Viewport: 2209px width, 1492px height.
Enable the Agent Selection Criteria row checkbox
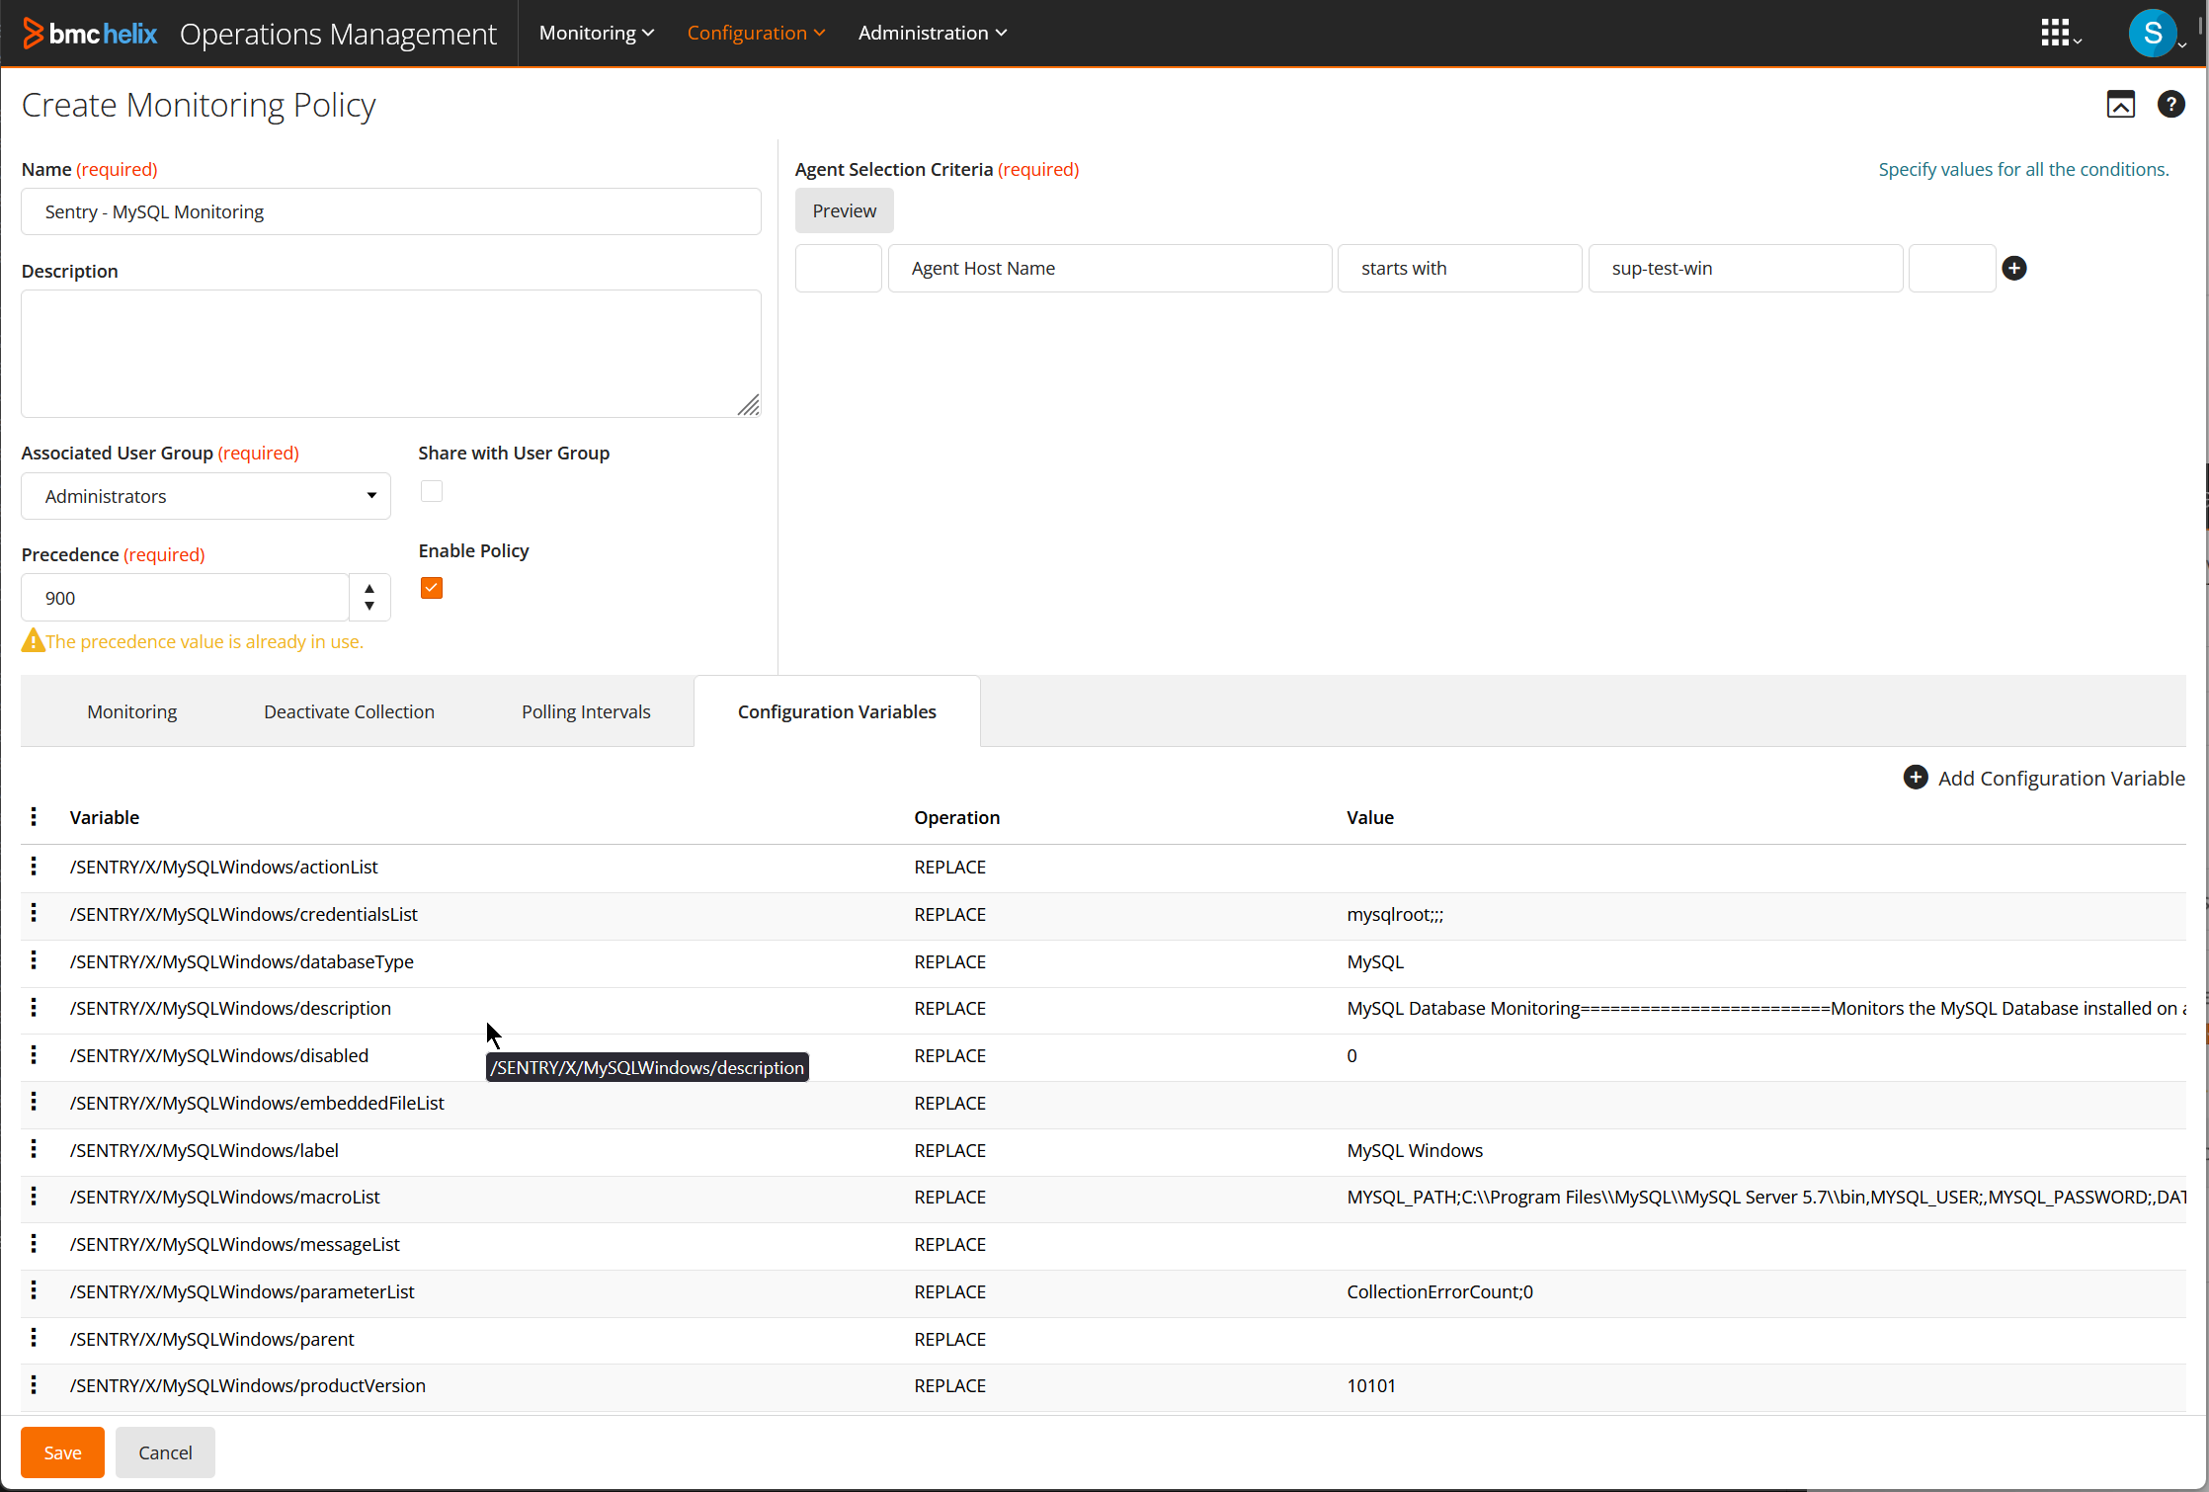point(838,267)
